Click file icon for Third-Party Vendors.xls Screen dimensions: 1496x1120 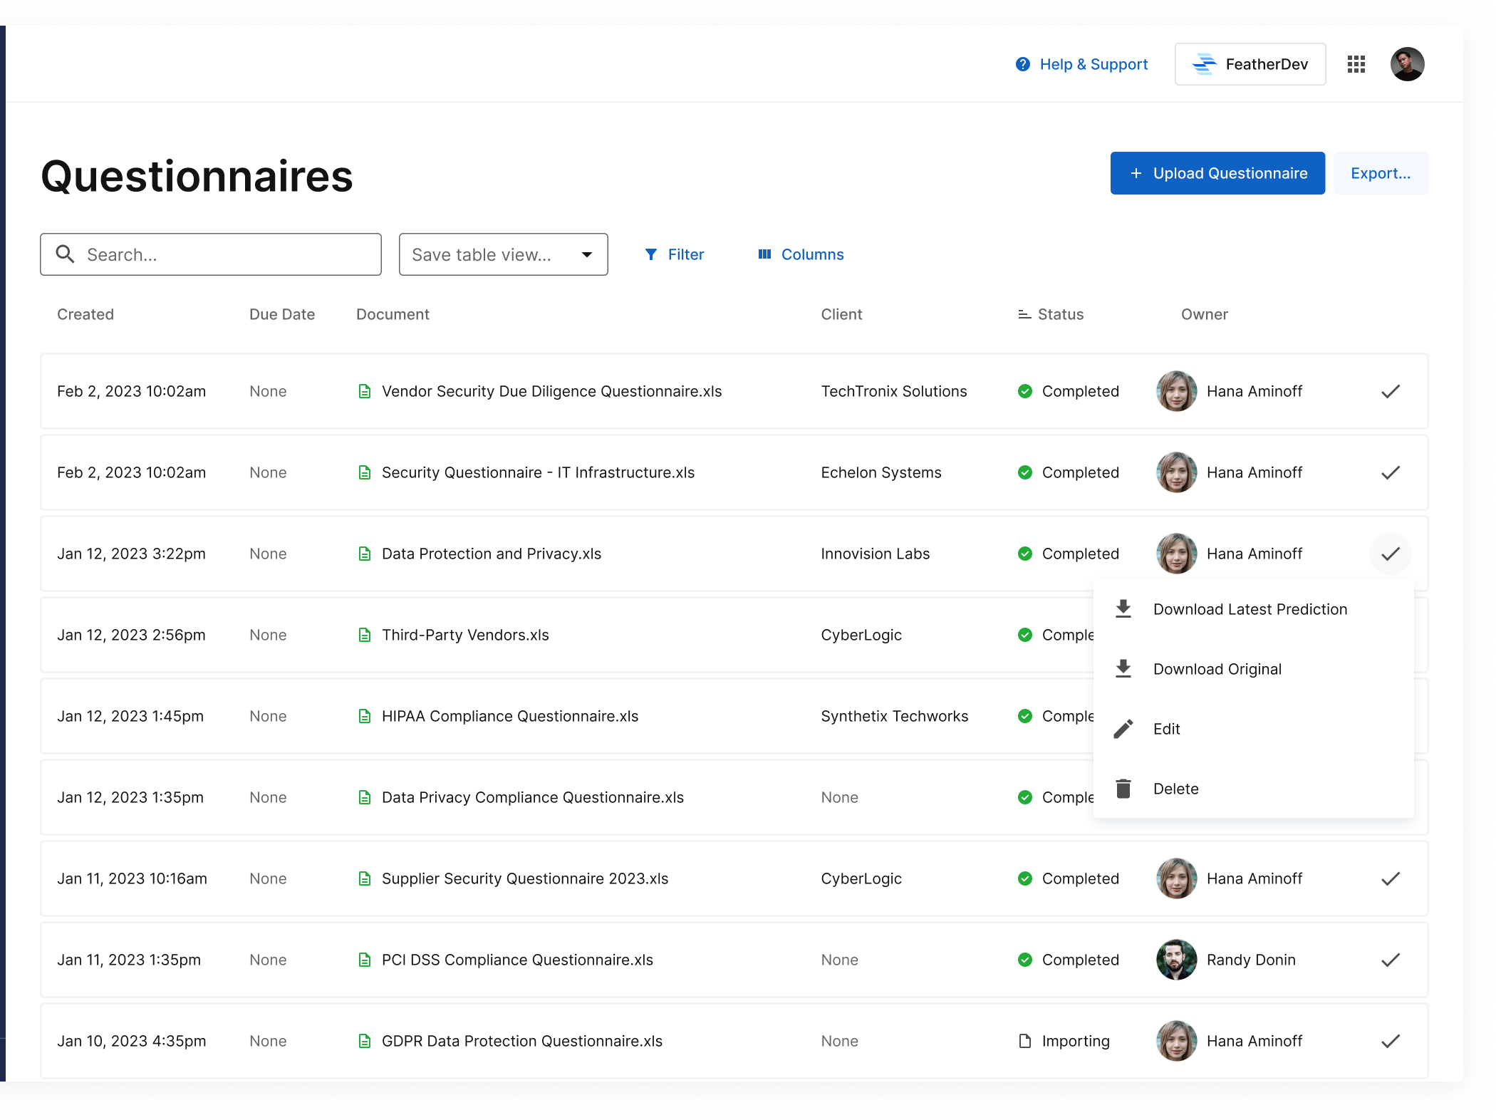point(365,635)
